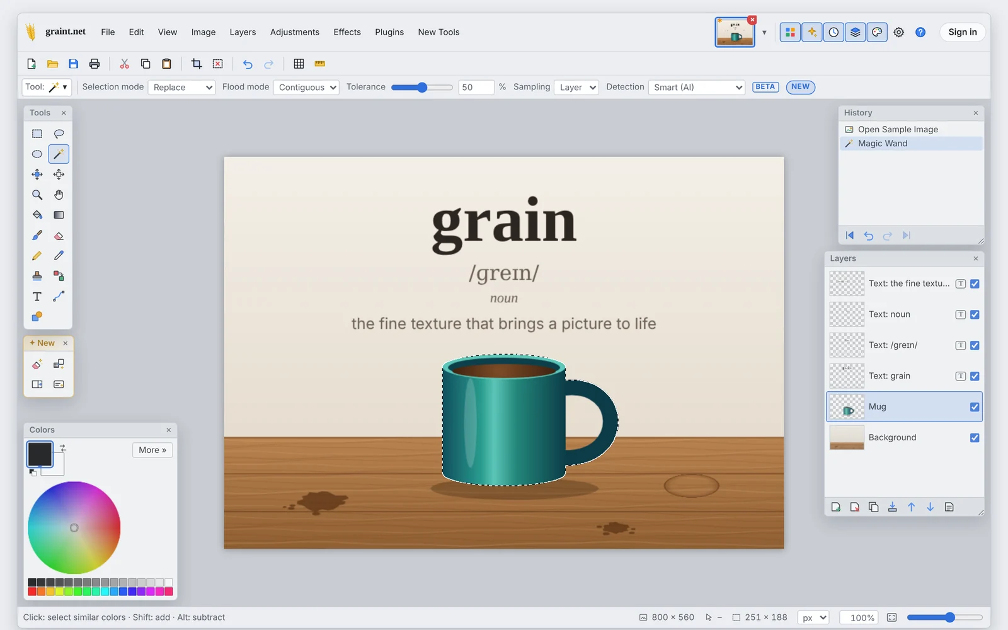Toggle visibility of Text: the fine texture layer

[975, 284]
